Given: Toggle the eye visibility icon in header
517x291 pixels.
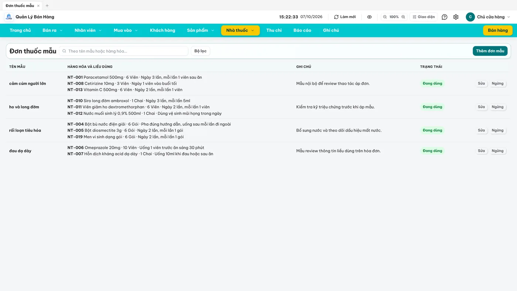Looking at the screenshot, I should (369, 17).
